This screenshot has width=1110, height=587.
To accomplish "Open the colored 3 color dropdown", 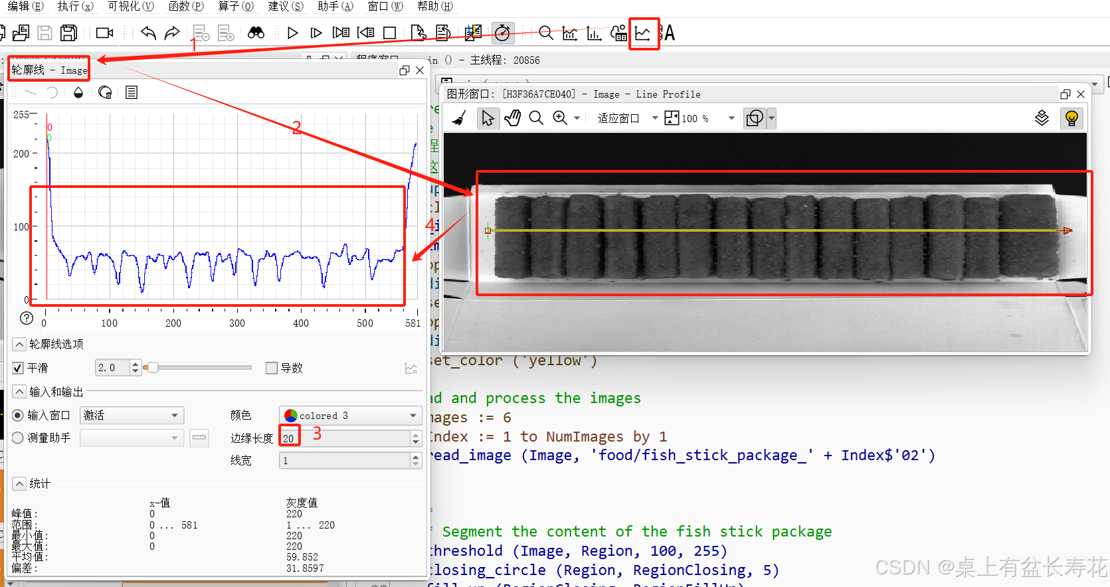I will [351, 416].
